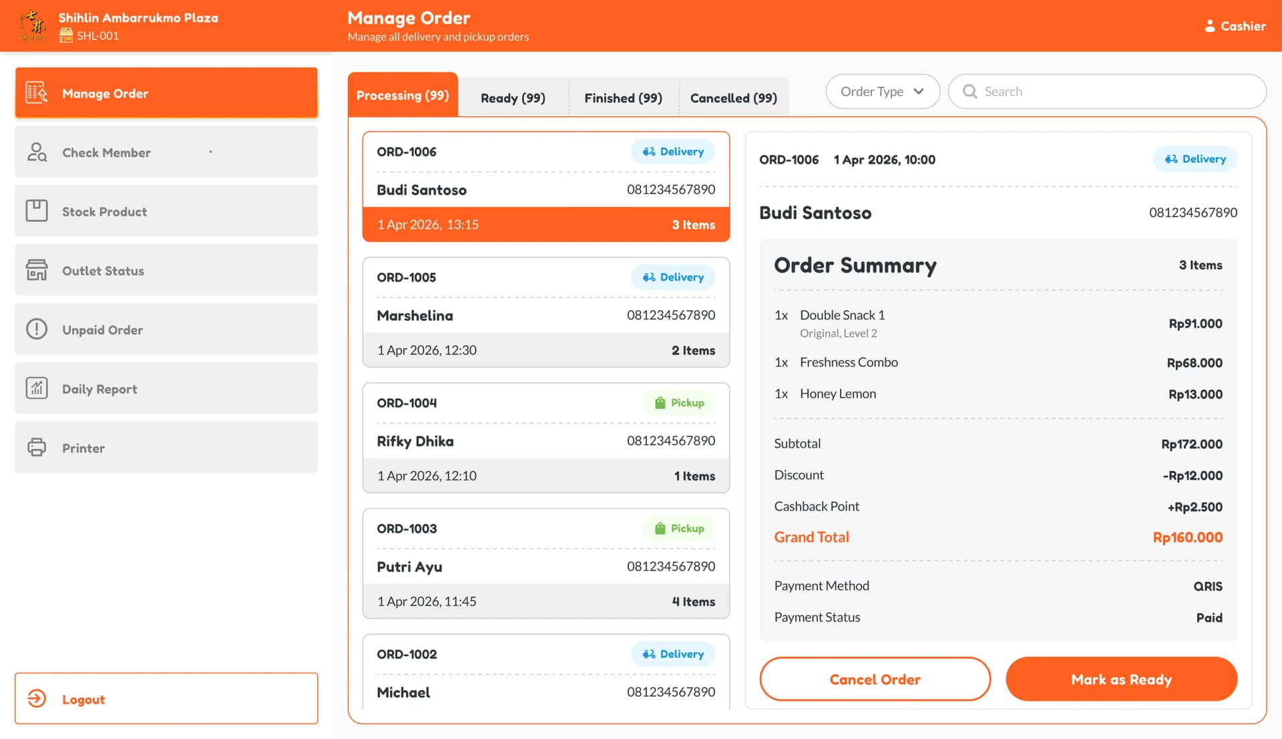1282x739 pixels.
Task: Open Check Member from the sidebar
Action: coord(166,152)
